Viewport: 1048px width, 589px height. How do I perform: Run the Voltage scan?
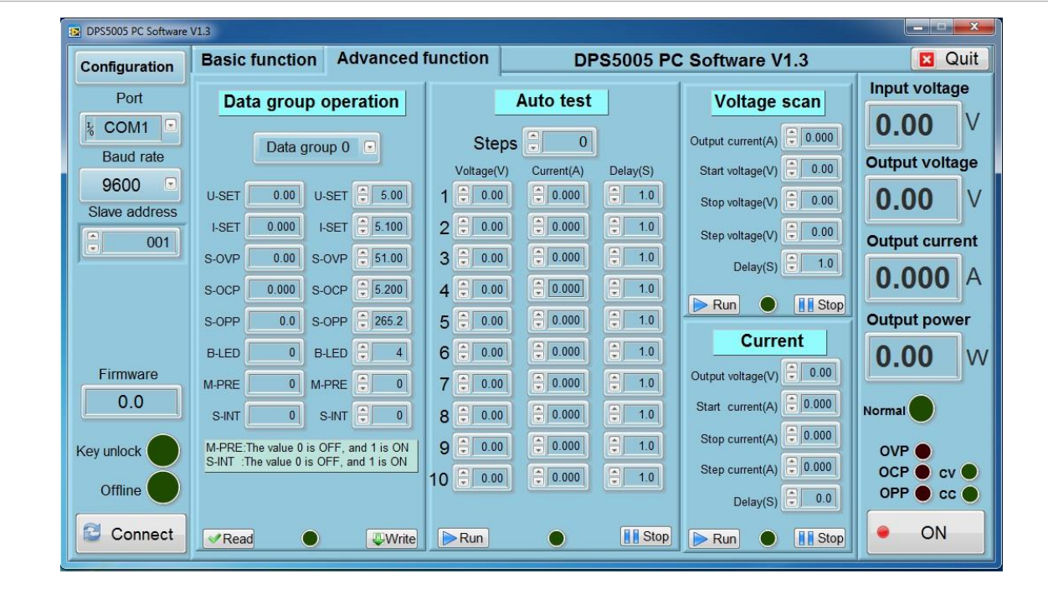[714, 305]
